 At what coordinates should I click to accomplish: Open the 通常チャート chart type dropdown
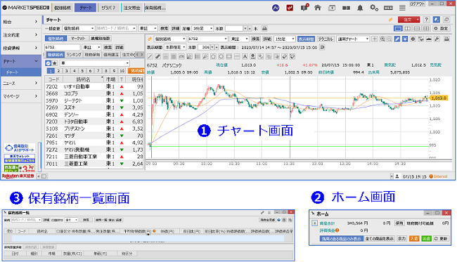point(353,39)
